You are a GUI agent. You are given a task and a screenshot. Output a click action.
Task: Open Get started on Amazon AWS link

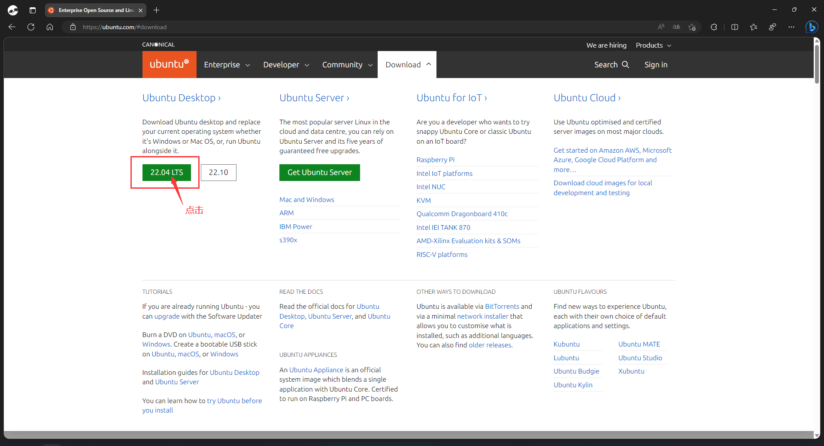pos(612,160)
